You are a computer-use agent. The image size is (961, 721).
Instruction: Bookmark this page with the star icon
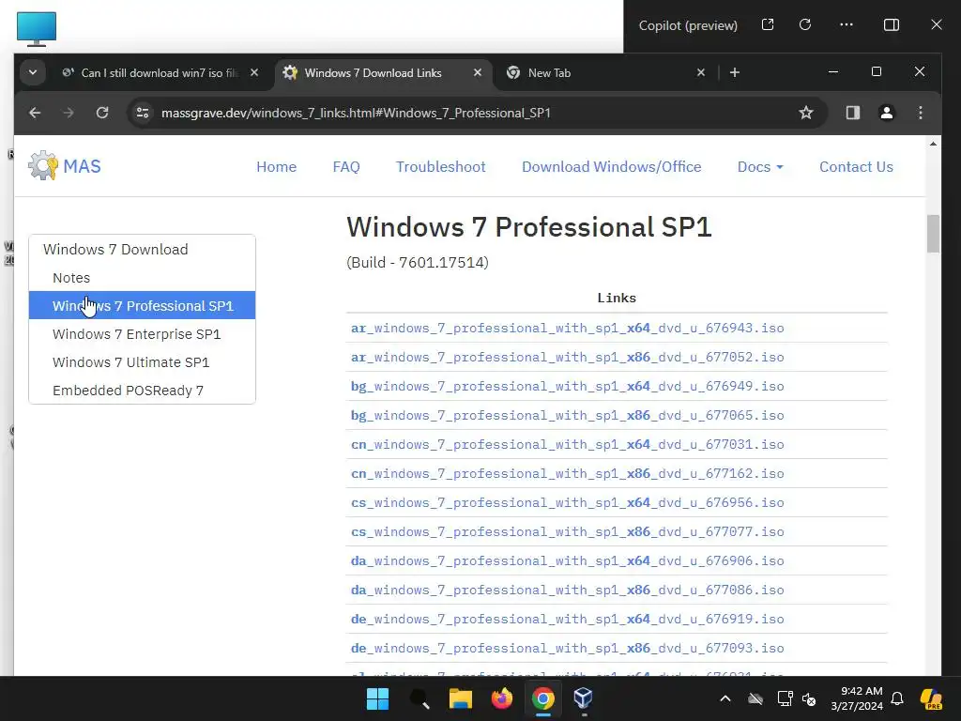tap(806, 113)
